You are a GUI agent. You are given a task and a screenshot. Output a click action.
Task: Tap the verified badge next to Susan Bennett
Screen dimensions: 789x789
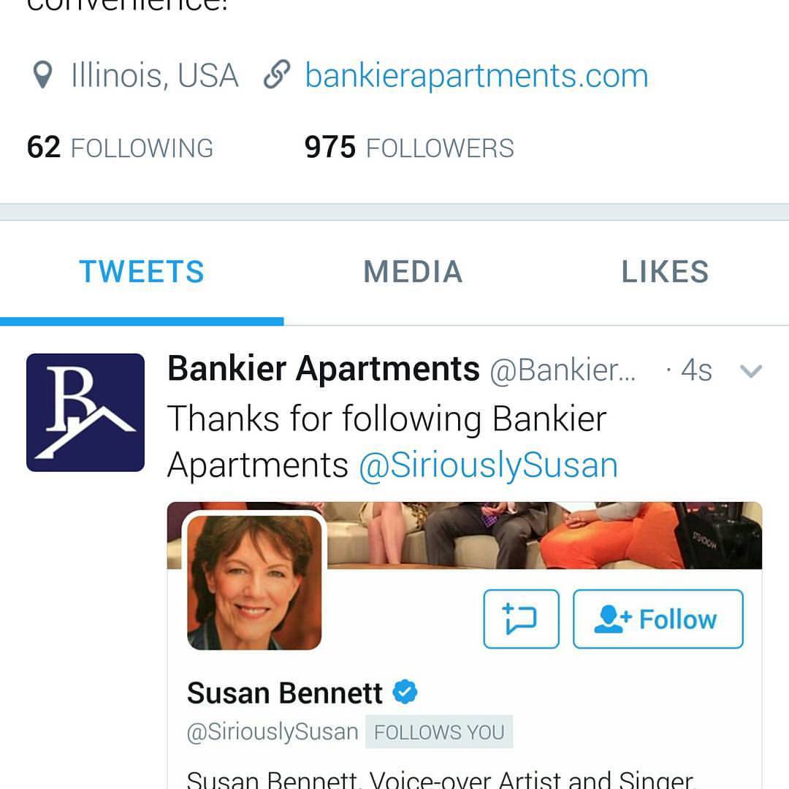[405, 691]
